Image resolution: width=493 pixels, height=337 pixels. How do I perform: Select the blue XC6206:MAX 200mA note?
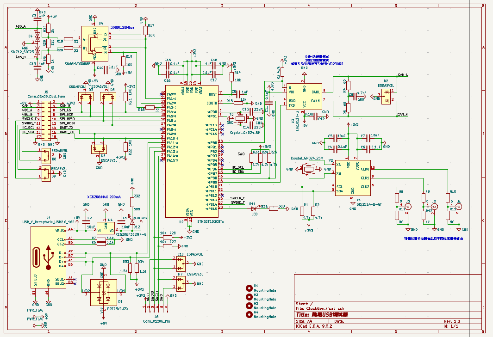104,197
